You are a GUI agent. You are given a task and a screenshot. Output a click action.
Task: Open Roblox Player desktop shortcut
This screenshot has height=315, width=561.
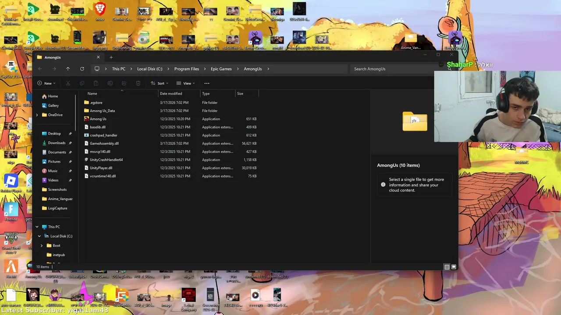pyautogui.click(x=11, y=183)
